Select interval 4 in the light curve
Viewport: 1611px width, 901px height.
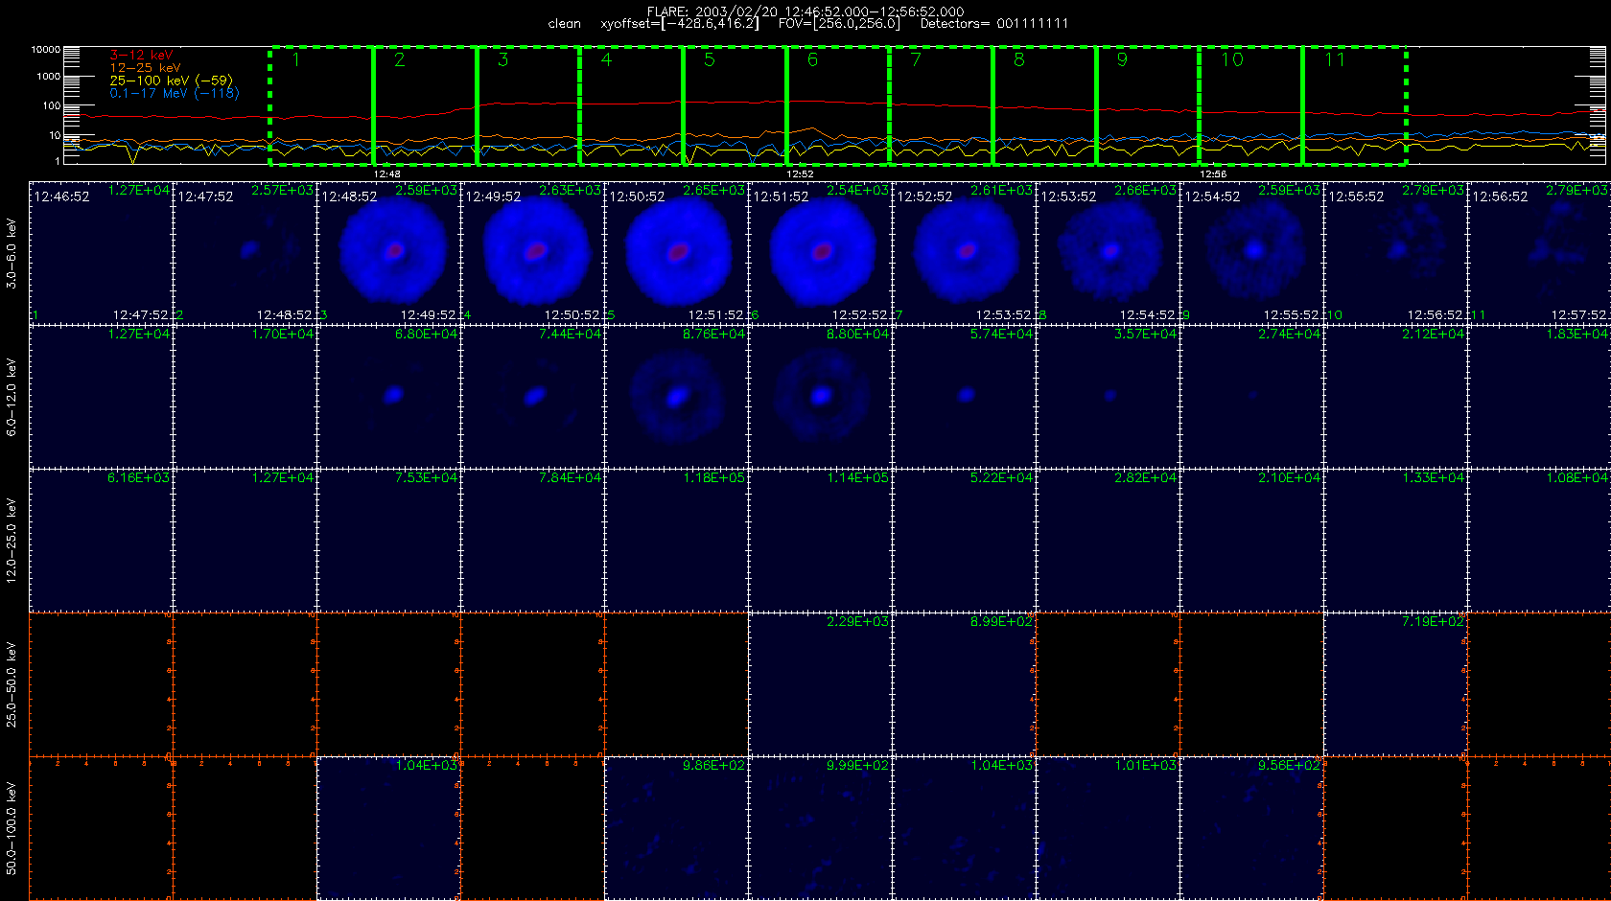632,105
